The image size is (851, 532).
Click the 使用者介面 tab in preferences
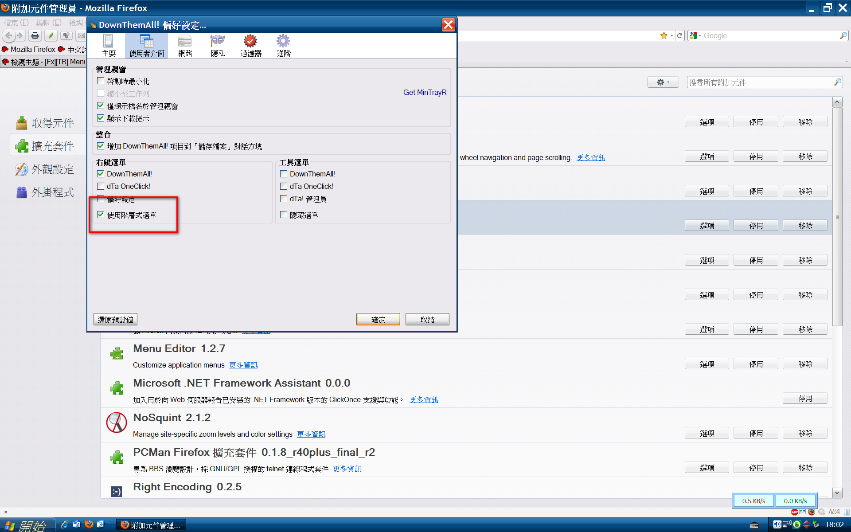[x=146, y=45]
